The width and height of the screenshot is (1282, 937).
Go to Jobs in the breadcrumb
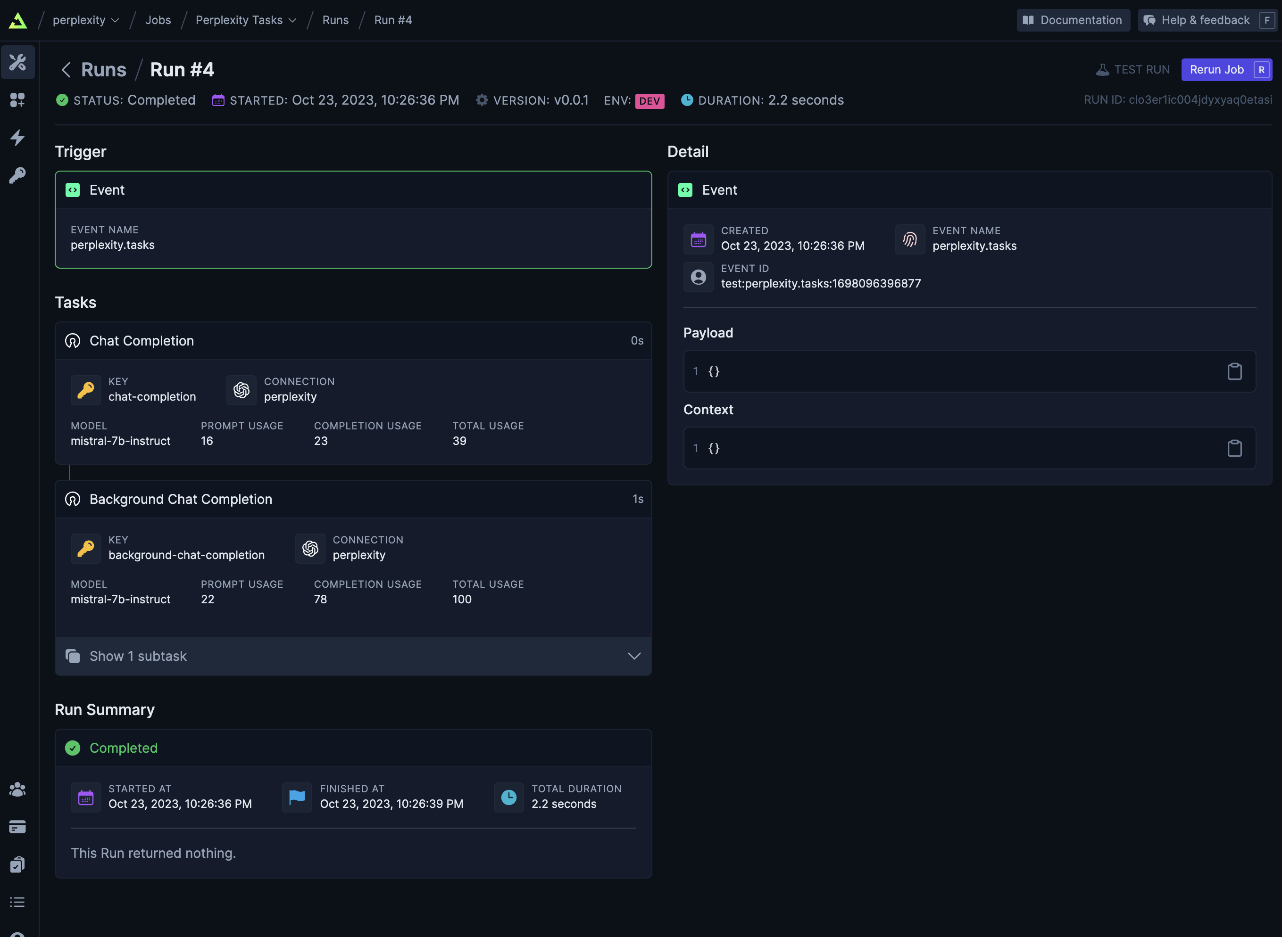tap(158, 20)
